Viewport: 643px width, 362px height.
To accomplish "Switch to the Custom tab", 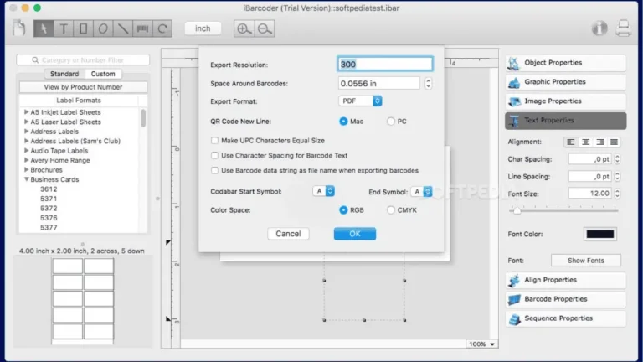I will (103, 74).
